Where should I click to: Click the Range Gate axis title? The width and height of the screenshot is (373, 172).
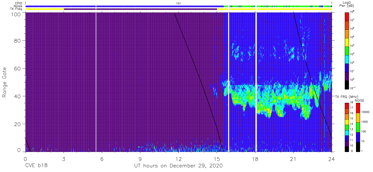(5, 83)
